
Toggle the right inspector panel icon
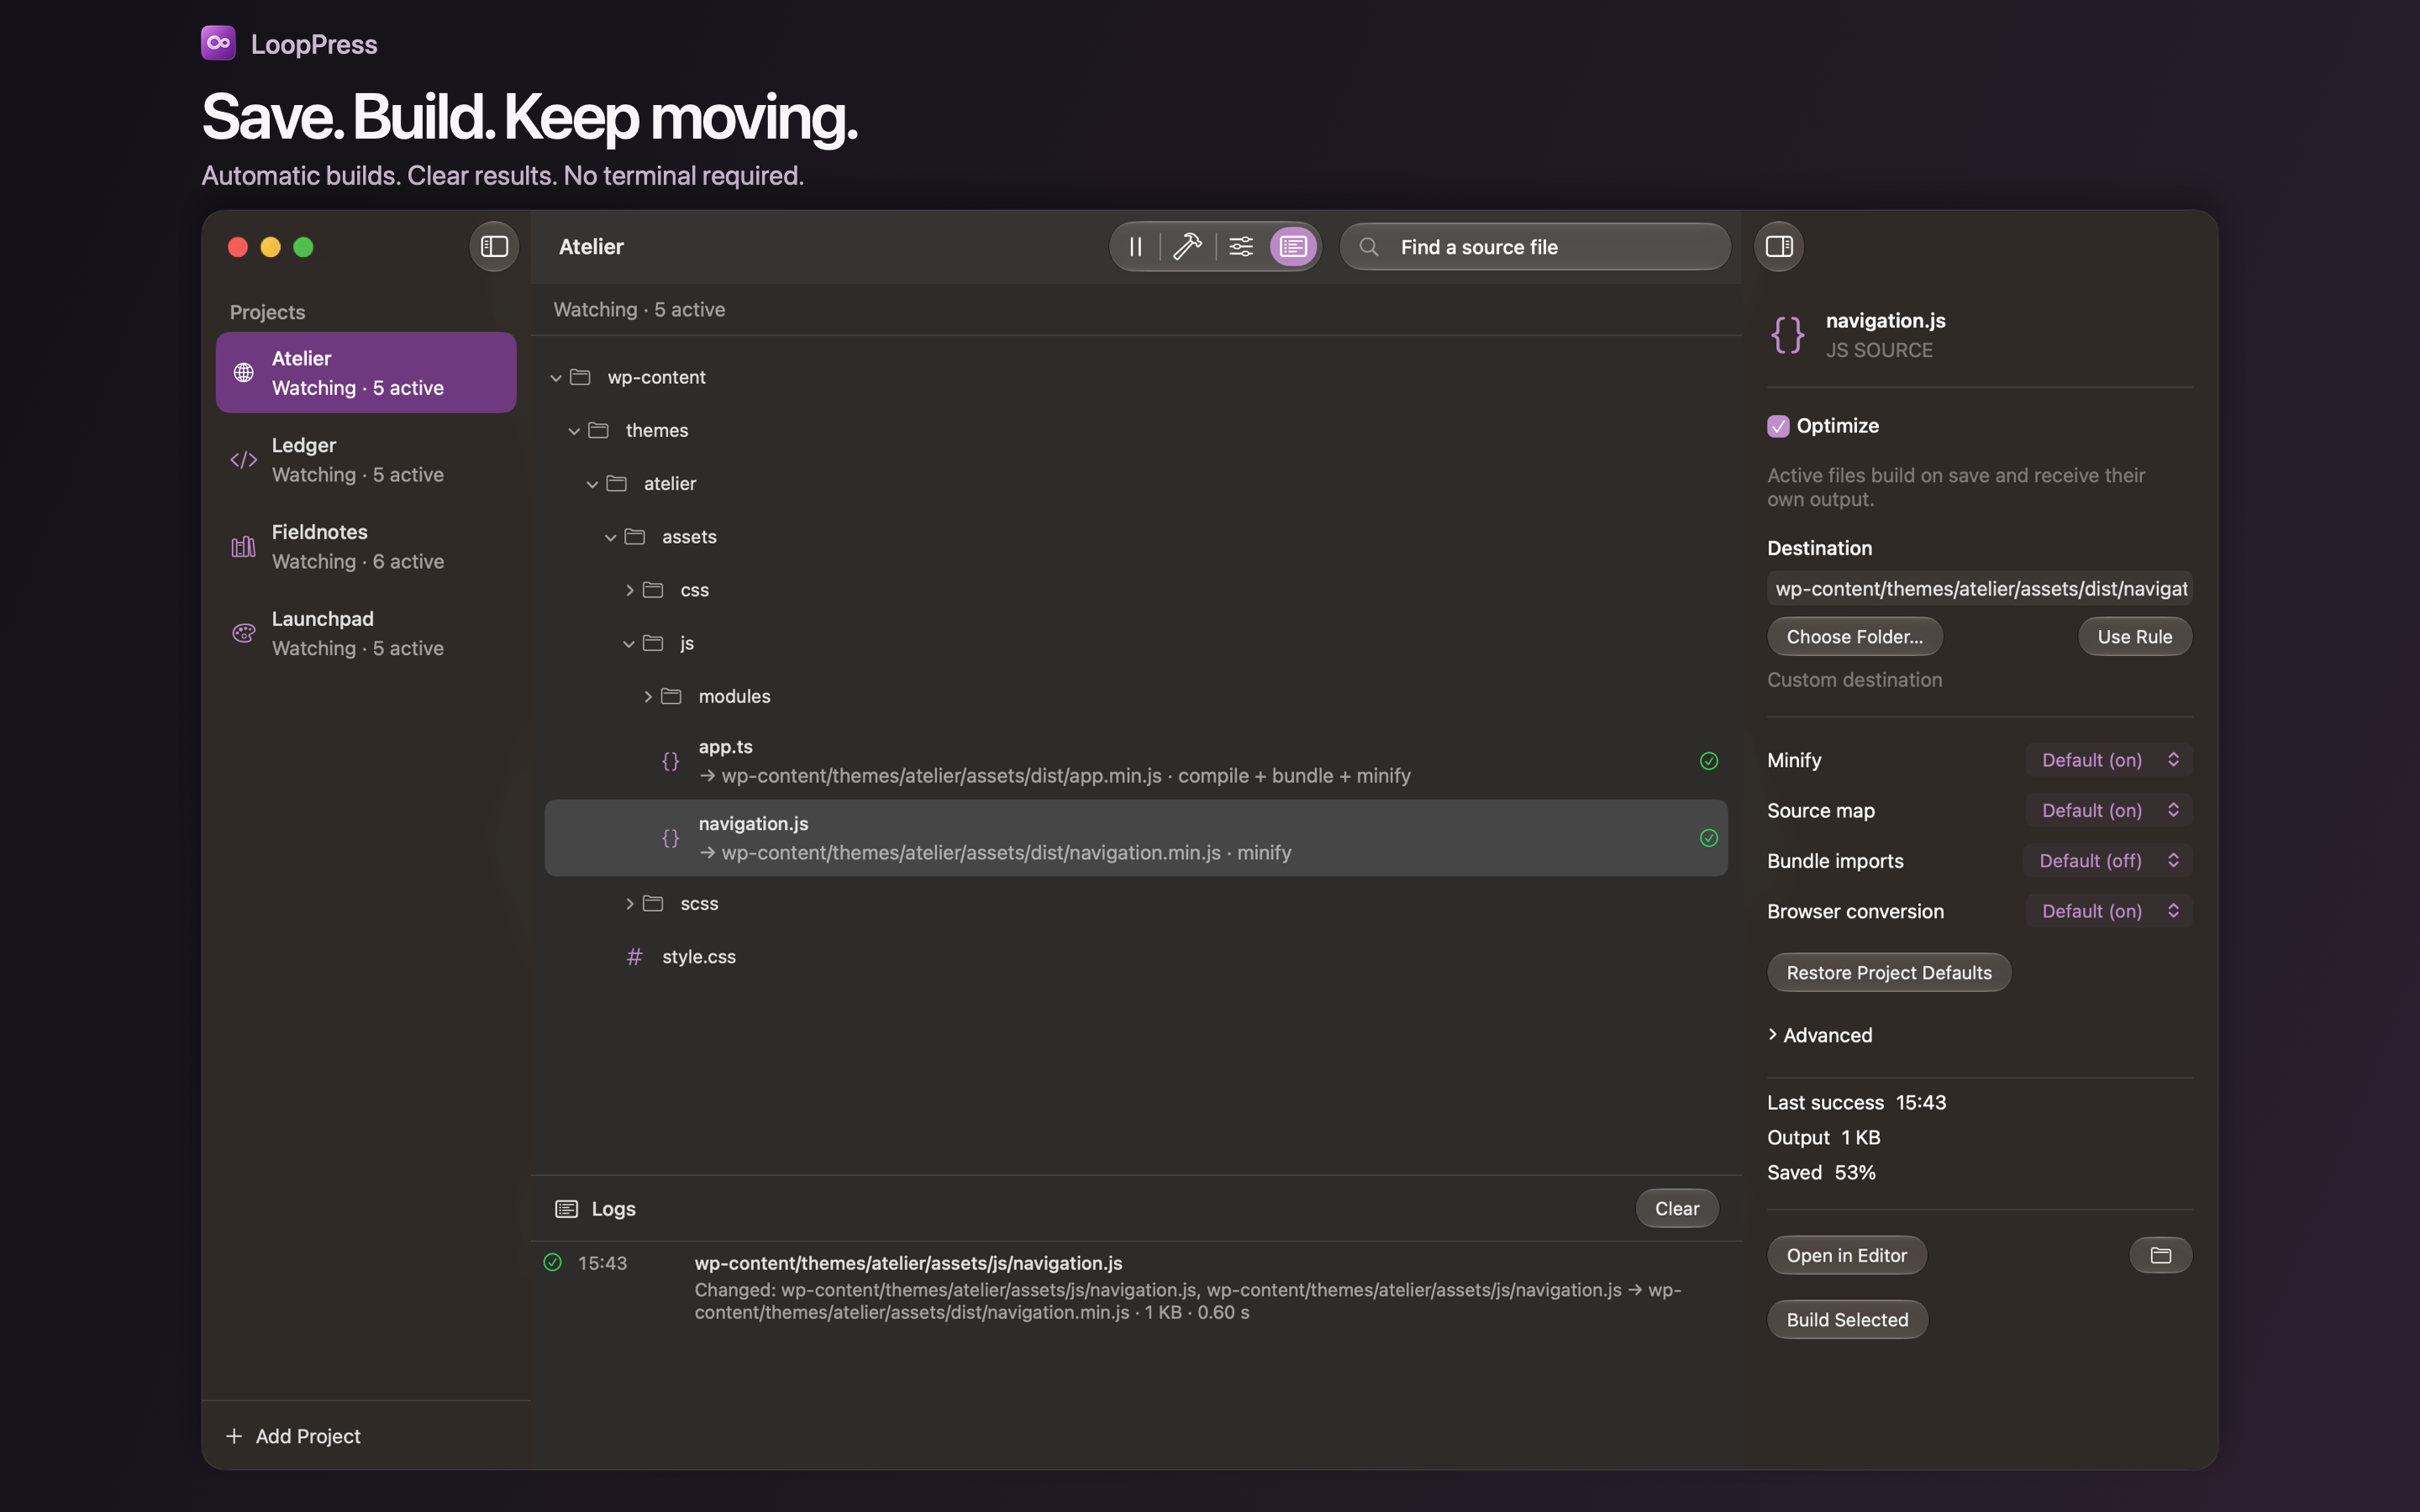(1779, 247)
